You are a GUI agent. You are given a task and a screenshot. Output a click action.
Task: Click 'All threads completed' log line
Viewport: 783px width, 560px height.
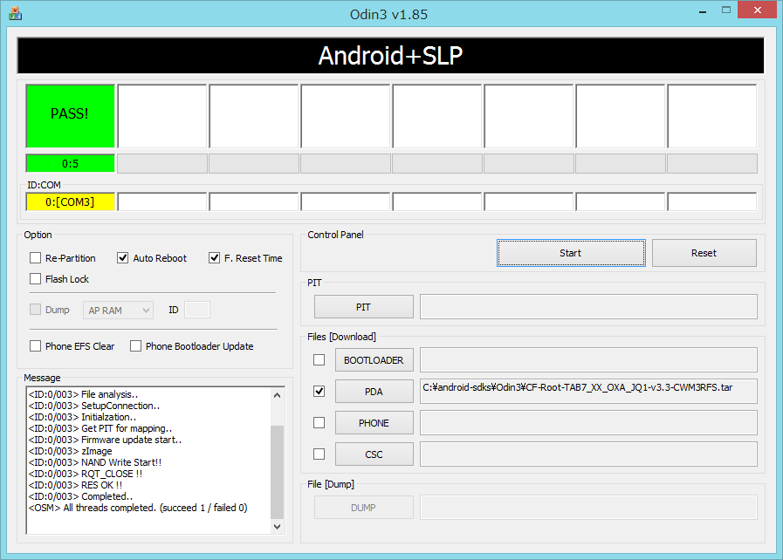tap(138, 508)
